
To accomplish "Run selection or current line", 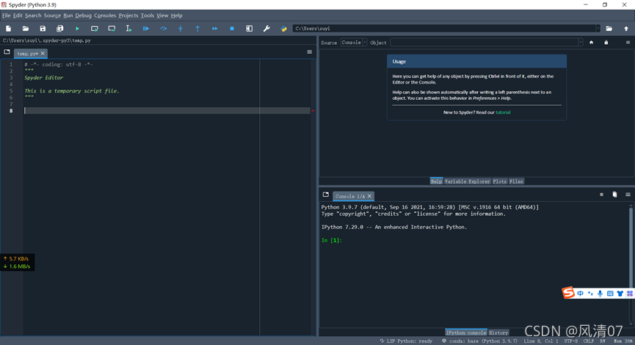I will [128, 29].
